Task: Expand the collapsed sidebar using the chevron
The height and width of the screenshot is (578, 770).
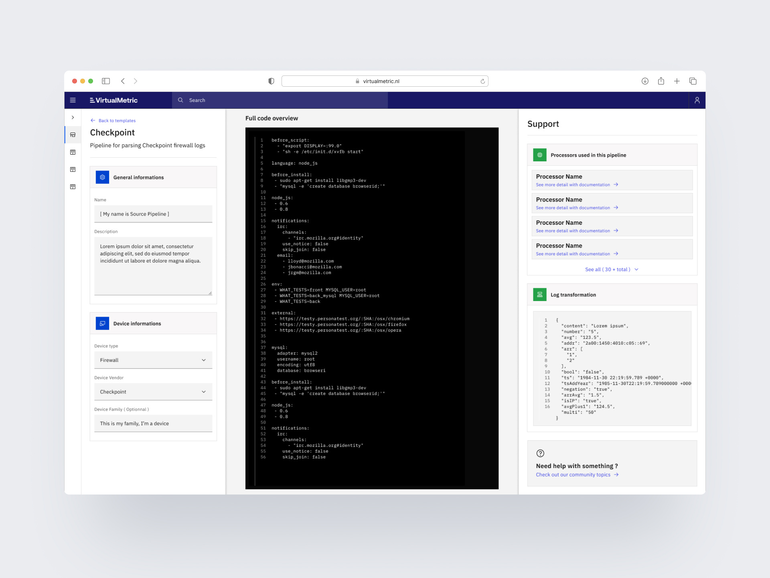Action: pos(73,117)
